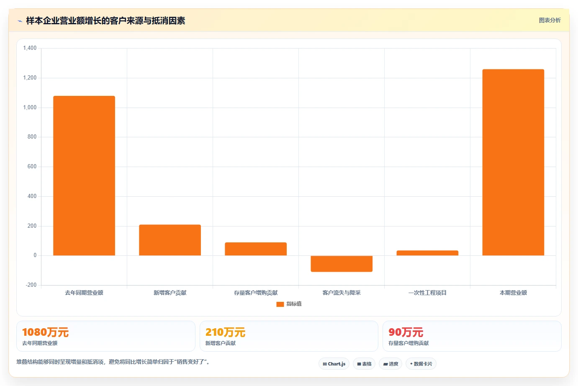Click 存量客户增购贡献 caption under 90万元
The height and width of the screenshot is (386, 578).
408,343
